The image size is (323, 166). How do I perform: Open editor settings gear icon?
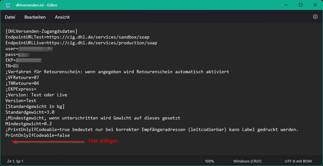coord(315,17)
